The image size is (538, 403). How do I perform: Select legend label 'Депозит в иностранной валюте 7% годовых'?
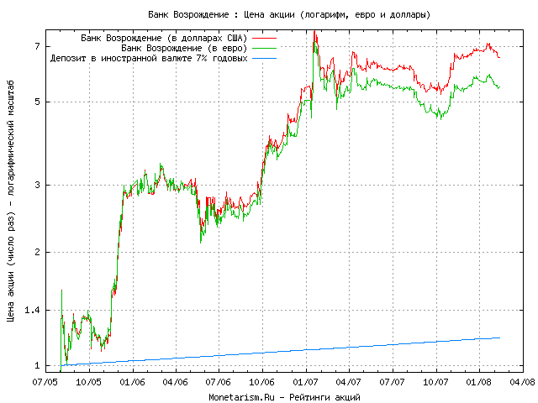(x=149, y=58)
